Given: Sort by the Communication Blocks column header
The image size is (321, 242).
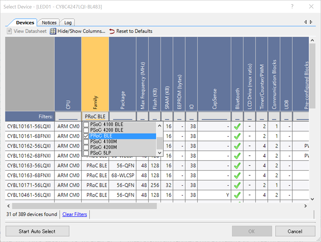Looking at the screenshot, I should [x=274, y=74].
